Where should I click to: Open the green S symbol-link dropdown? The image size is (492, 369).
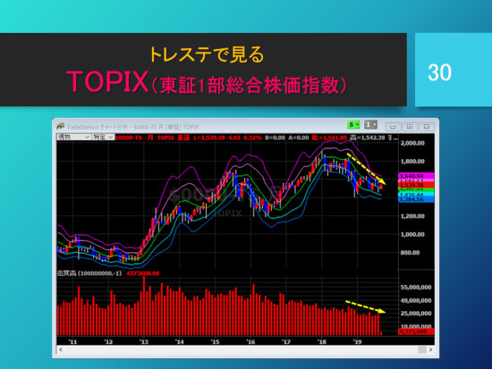coord(353,125)
